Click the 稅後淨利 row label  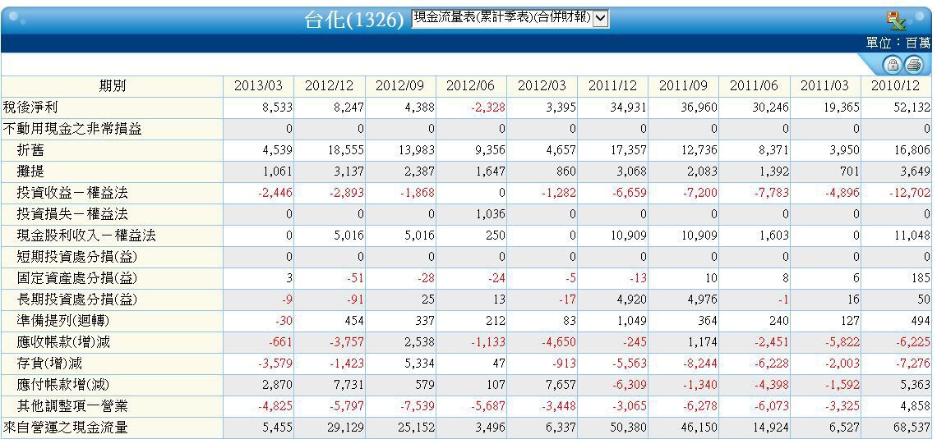tap(30, 108)
